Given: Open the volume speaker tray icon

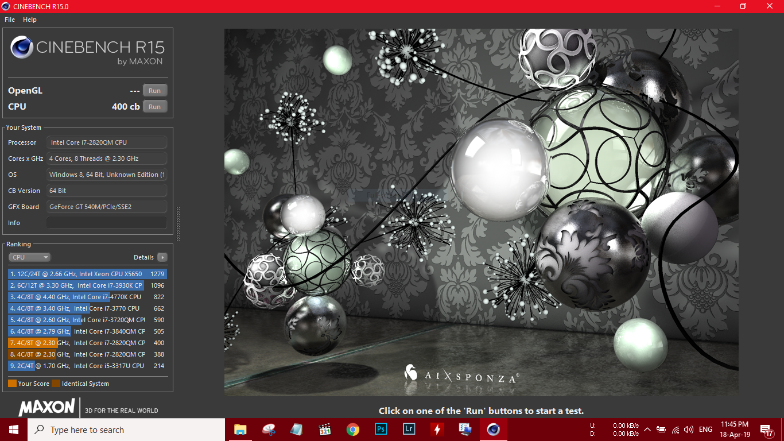Looking at the screenshot, I should tap(689, 430).
